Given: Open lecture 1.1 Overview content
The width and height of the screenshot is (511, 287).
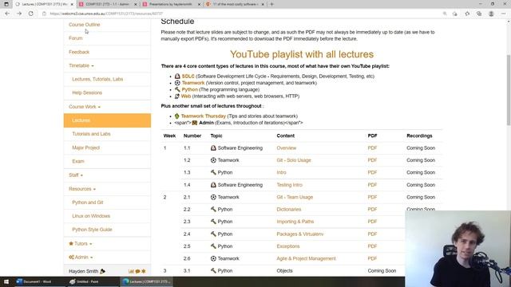Looking at the screenshot, I should pyautogui.click(x=287, y=148).
